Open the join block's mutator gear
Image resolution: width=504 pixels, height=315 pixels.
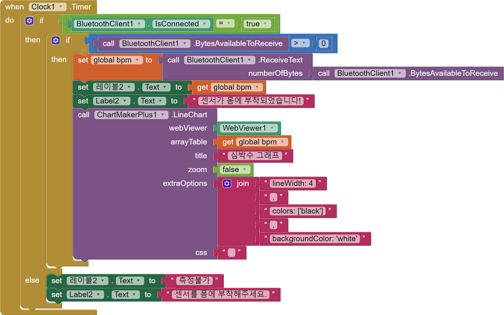pyautogui.click(x=227, y=183)
